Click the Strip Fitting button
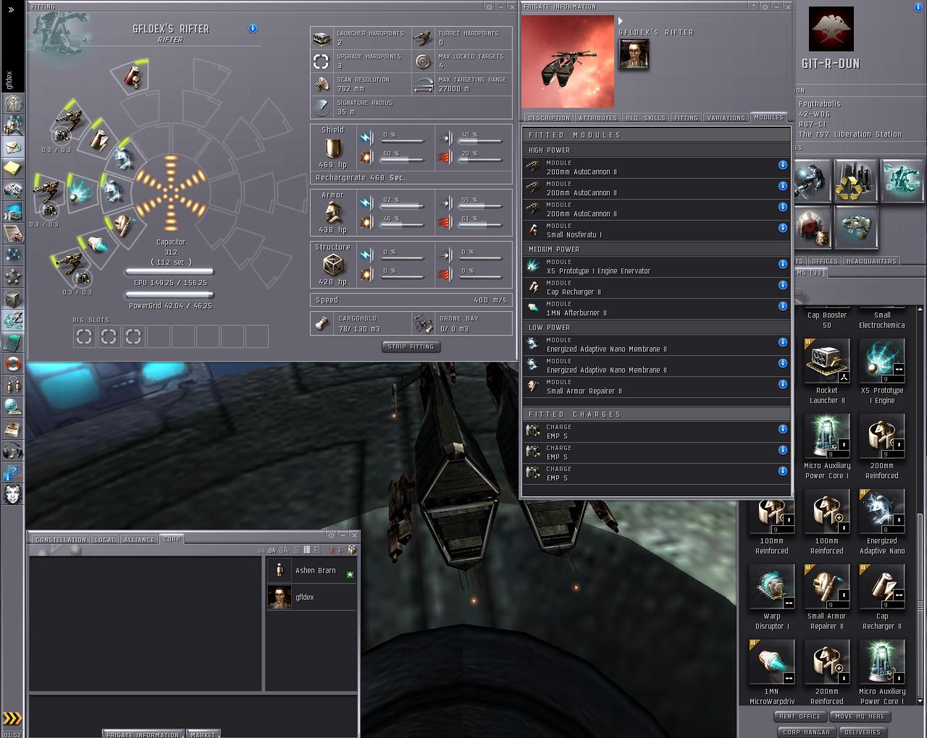The height and width of the screenshot is (738, 927). click(411, 347)
